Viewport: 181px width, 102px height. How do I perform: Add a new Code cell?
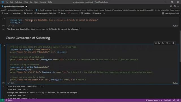tap(5, 13)
